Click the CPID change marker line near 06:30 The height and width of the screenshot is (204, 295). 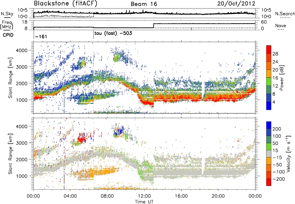[94, 35]
